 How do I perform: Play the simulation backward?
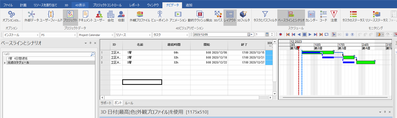coord(299,35)
